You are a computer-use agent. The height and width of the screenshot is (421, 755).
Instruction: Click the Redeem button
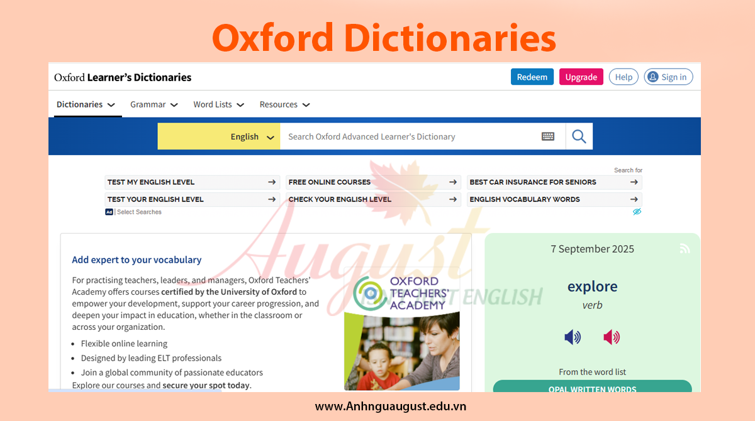pyautogui.click(x=532, y=77)
